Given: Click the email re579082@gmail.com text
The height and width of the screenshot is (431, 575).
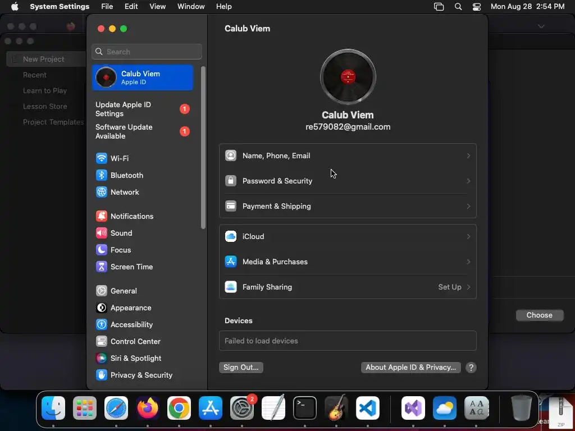Looking at the screenshot, I should pos(348,127).
